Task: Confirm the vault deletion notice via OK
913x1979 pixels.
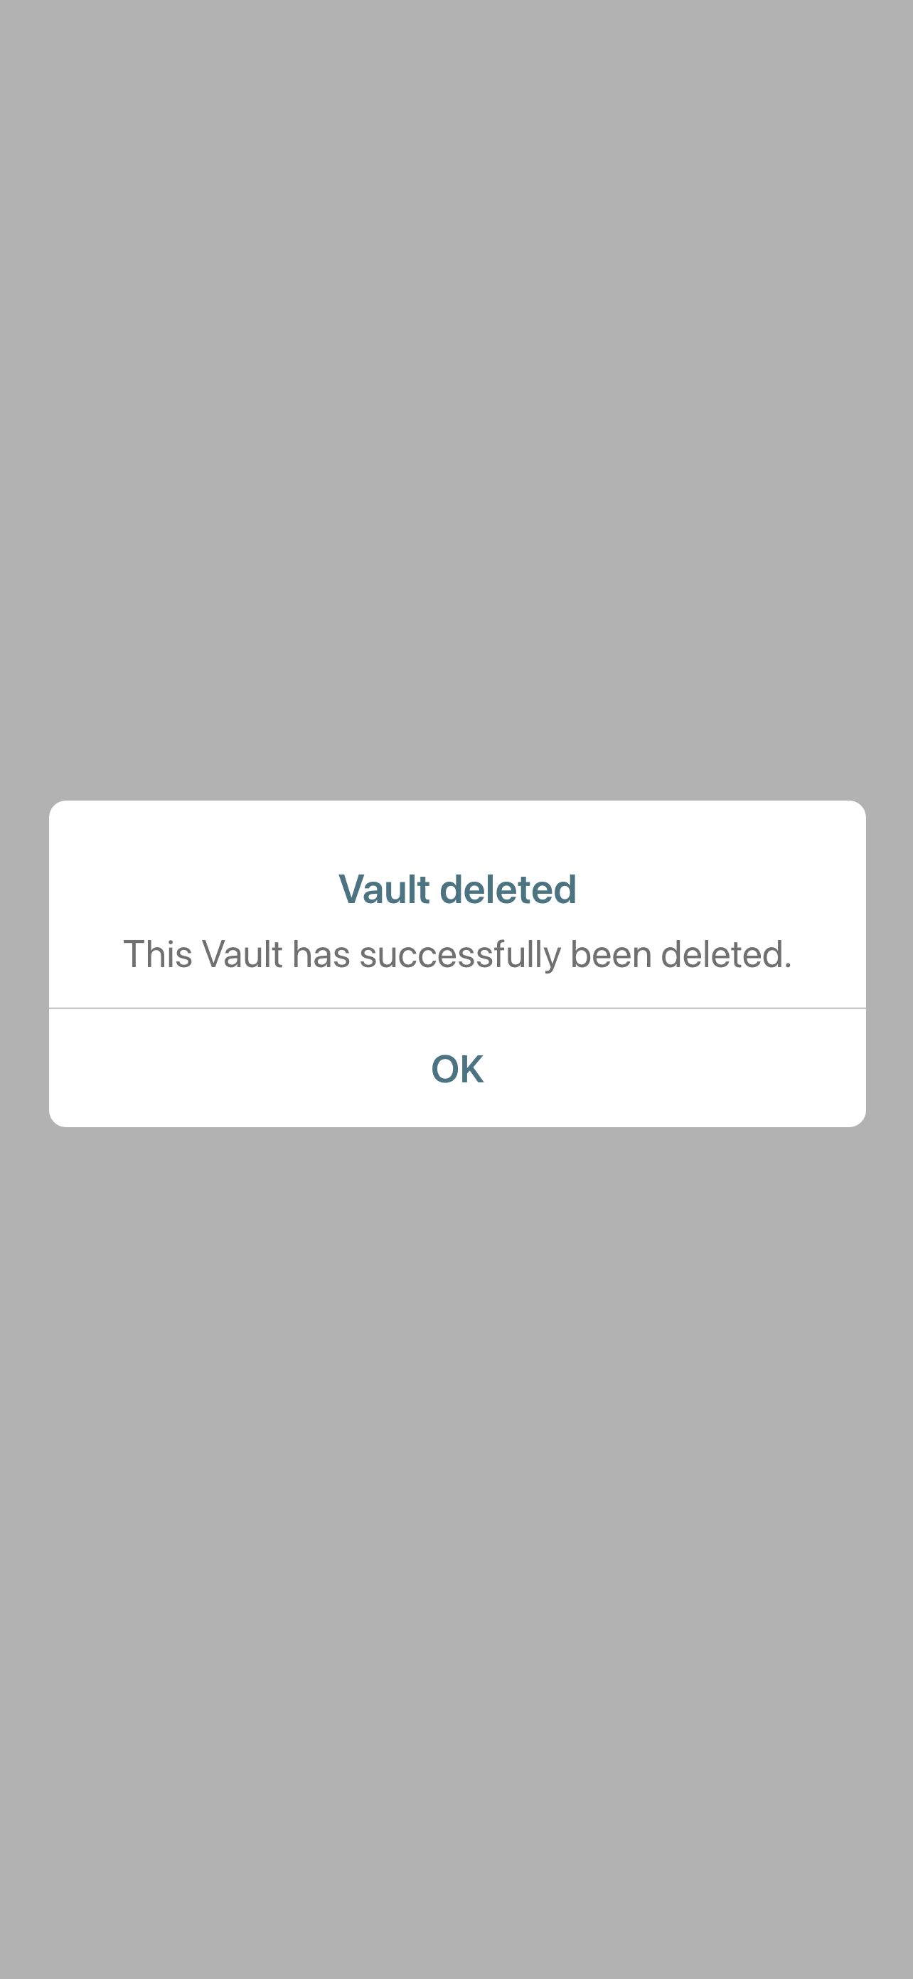Action: coord(457,1068)
